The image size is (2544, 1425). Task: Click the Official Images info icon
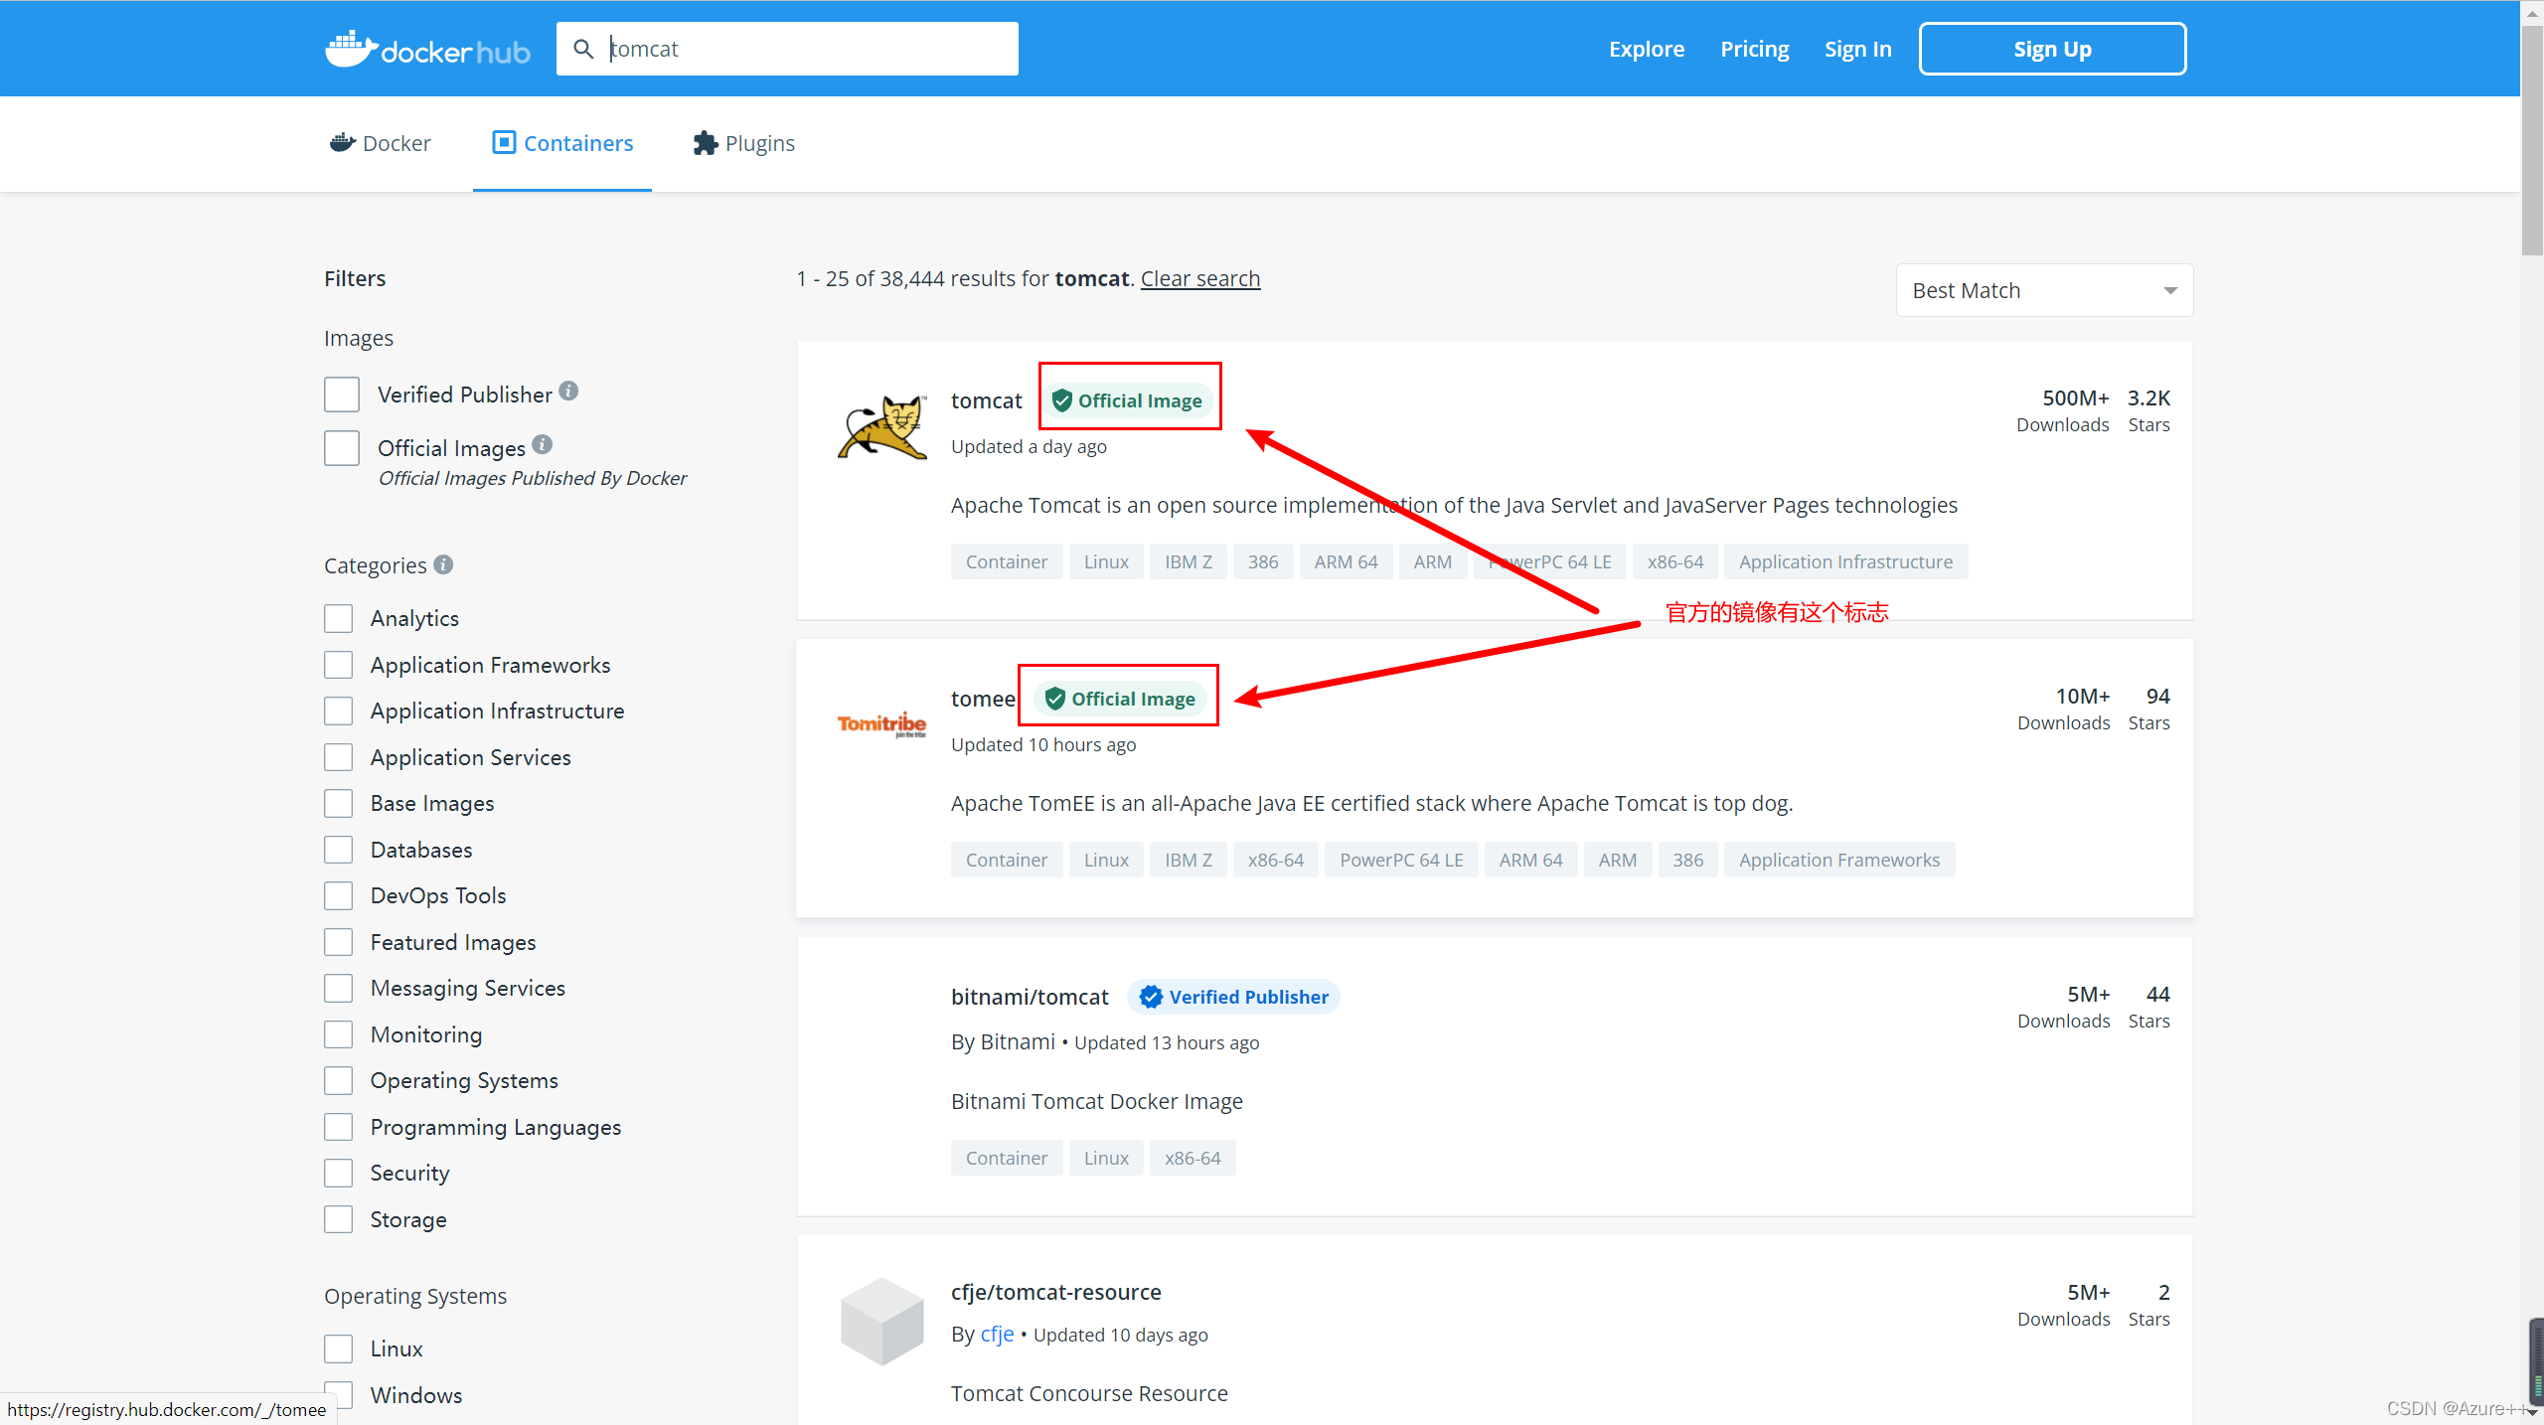click(542, 444)
